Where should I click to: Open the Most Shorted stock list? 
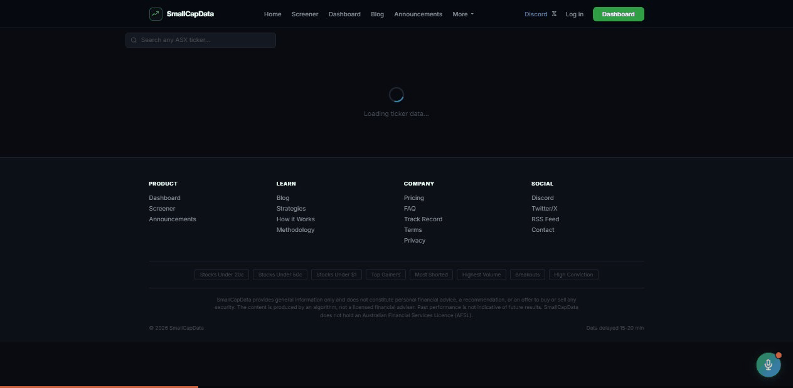click(x=431, y=274)
